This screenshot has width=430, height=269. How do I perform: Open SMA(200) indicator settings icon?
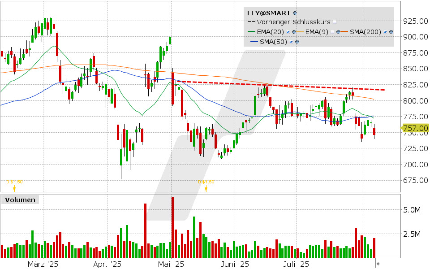click(x=391, y=32)
